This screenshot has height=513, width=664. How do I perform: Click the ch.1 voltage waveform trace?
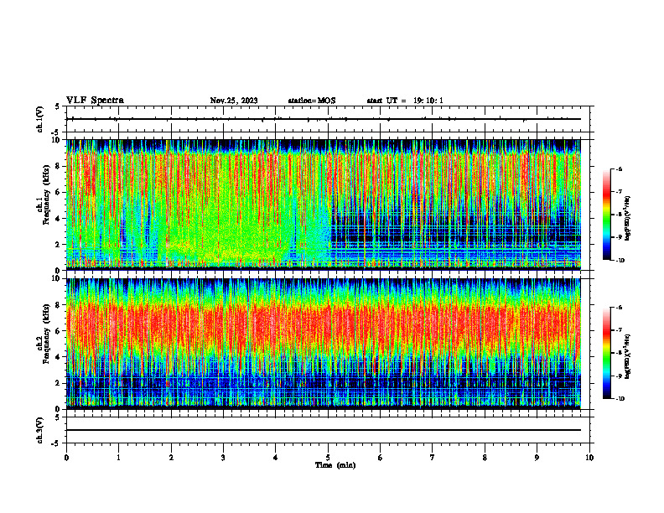pyautogui.click(x=324, y=119)
